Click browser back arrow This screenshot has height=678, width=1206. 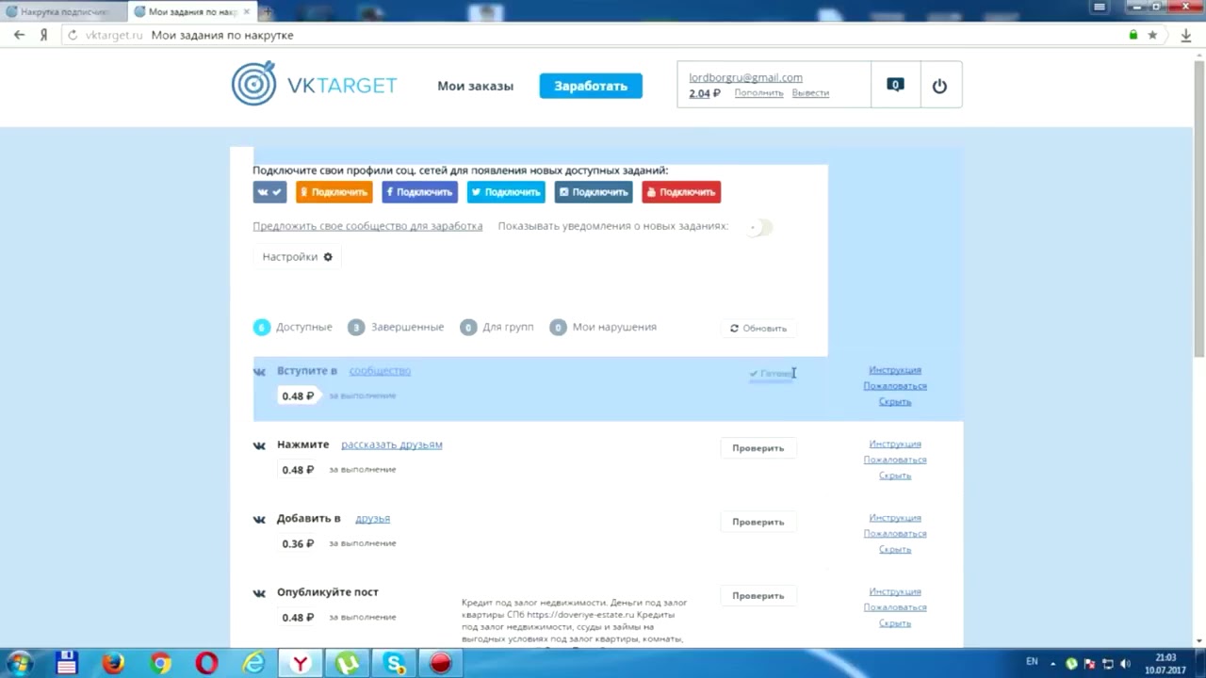(x=19, y=35)
